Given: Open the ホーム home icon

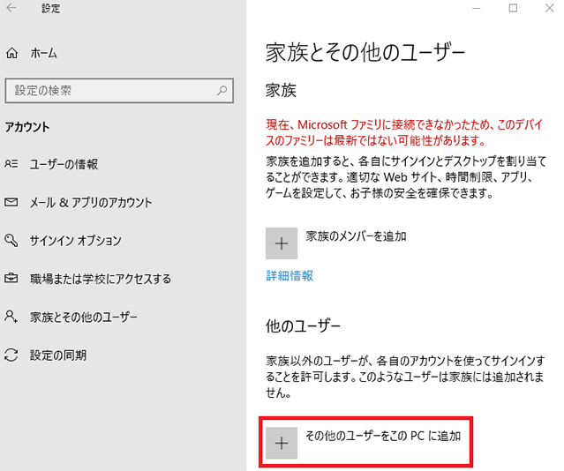Looking at the screenshot, I should 11,53.
